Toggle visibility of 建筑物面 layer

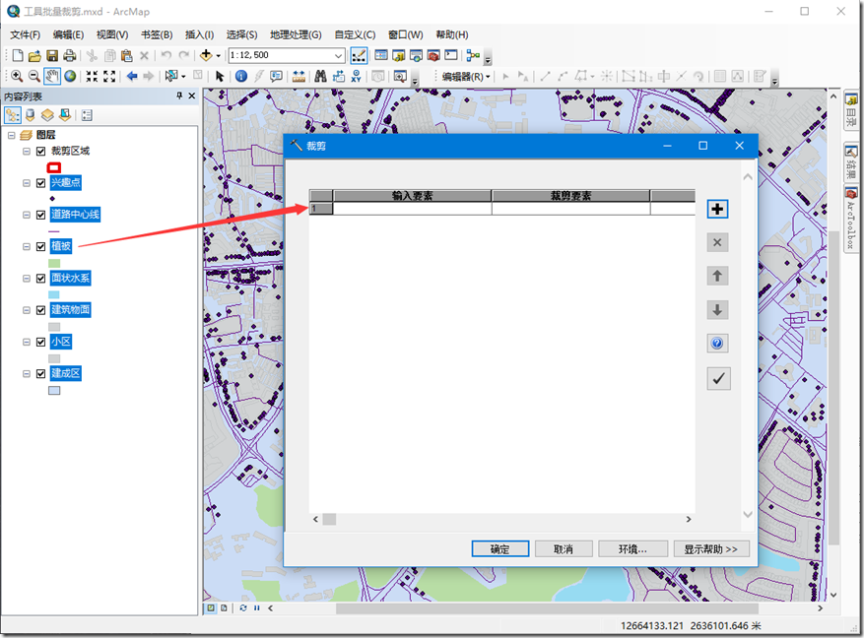pos(40,310)
